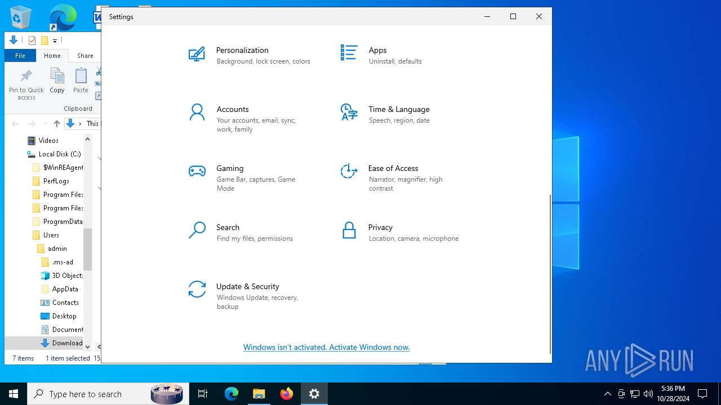The image size is (721, 405).
Task: Click Pin to Quick access in File Explorer
Action: 26,84
